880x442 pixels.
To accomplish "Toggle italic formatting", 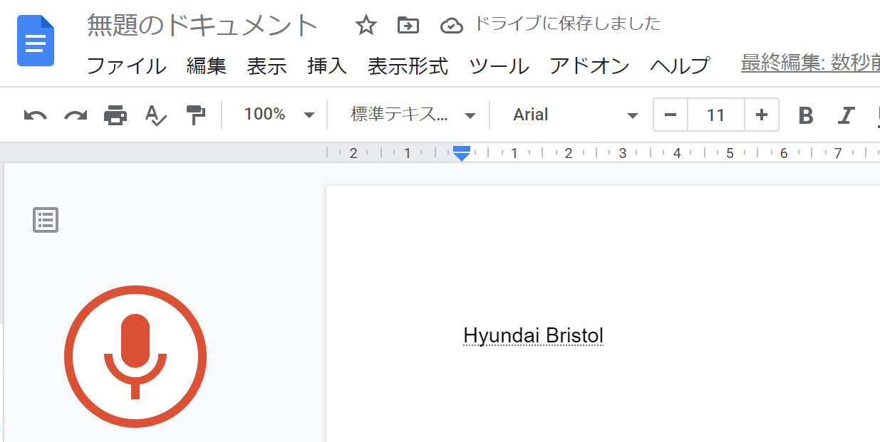I will pyautogui.click(x=846, y=115).
